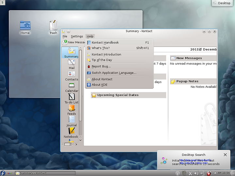Viewport: 235px width, 176px height.
Task: Click the Korean input method tray icon
Action: [184, 173]
